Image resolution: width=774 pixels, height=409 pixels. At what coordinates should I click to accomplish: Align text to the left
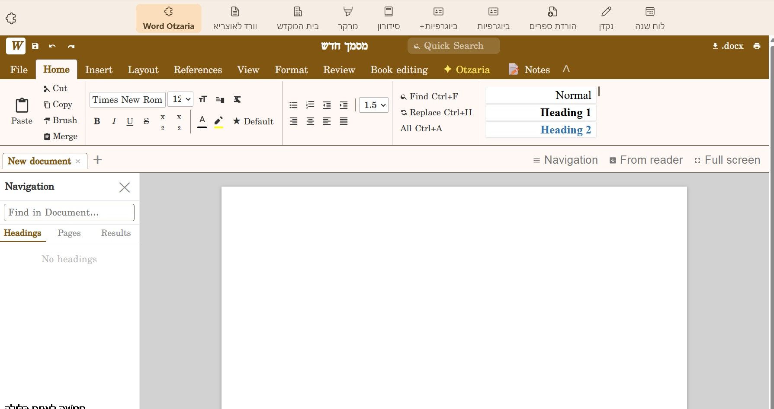[x=327, y=121]
